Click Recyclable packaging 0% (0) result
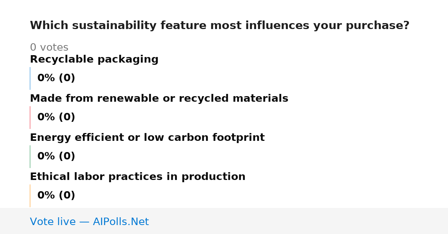The image size is (448, 234). point(56,78)
